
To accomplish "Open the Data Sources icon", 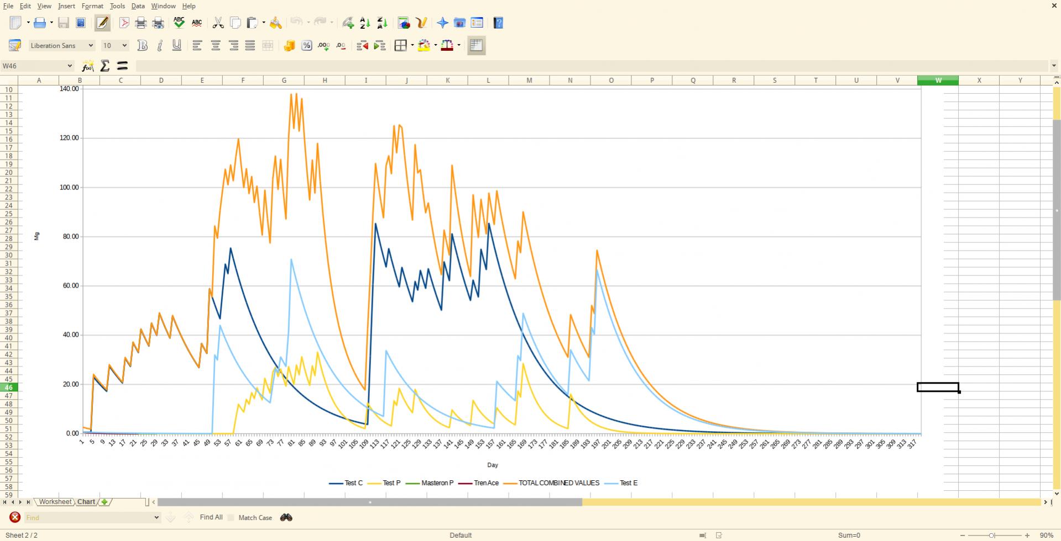I will 477,23.
